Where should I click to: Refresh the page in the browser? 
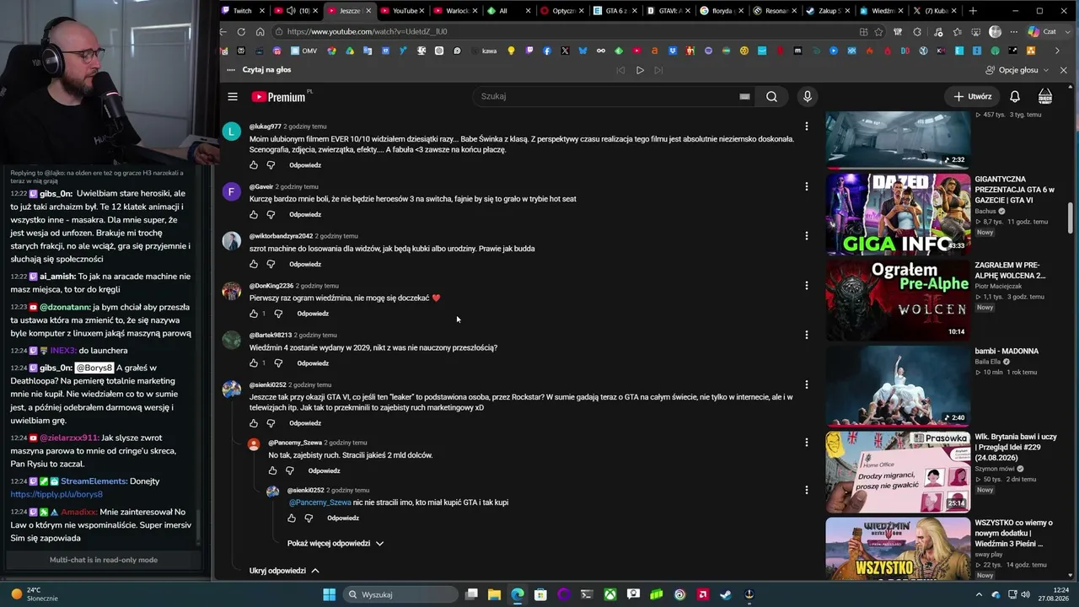(x=241, y=32)
